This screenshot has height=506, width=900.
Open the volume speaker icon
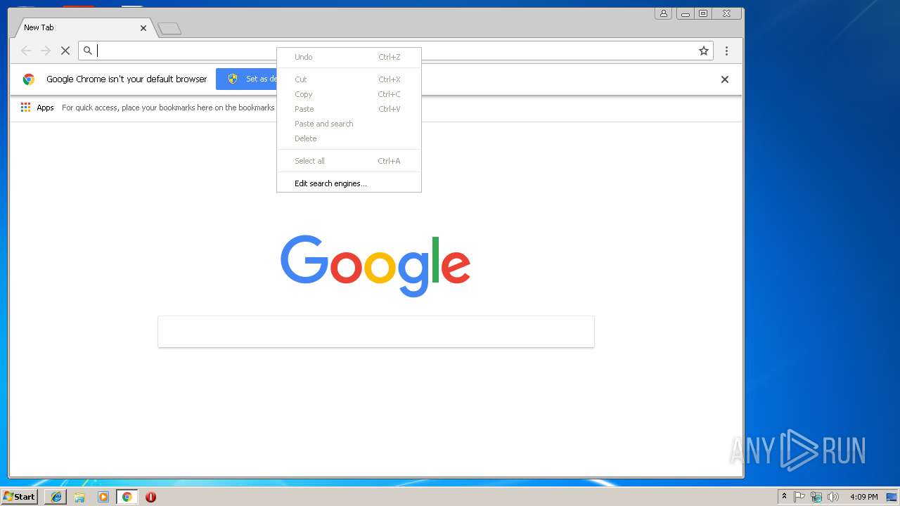click(x=833, y=497)
